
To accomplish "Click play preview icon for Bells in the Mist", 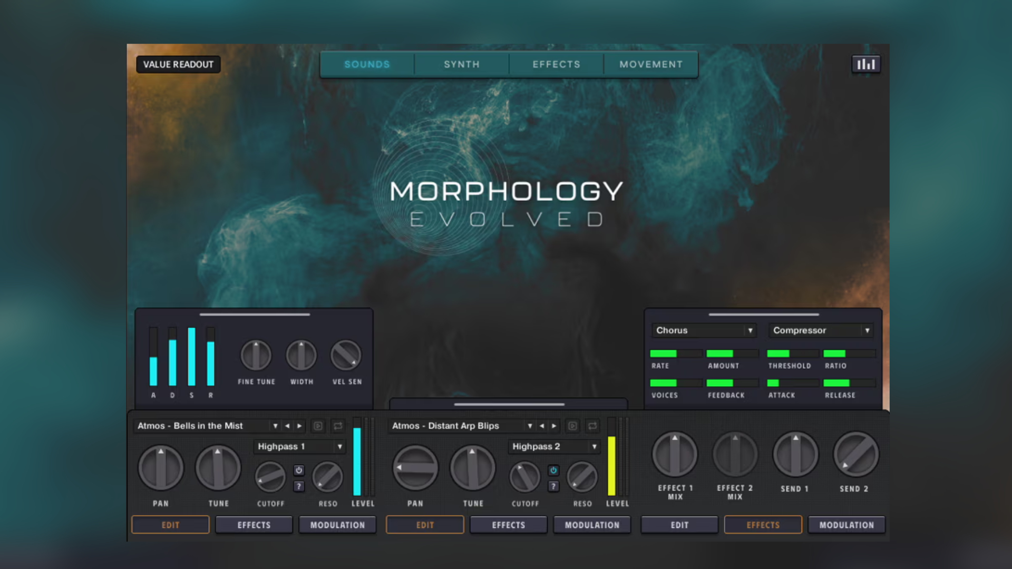I will [318, 426].
